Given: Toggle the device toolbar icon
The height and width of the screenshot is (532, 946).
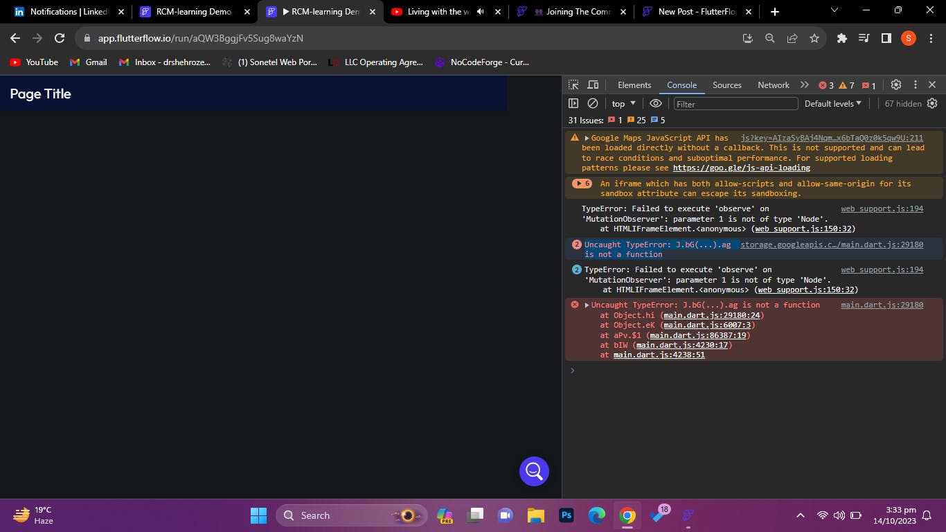Looking at the screenshot, I should pos(593,85).
